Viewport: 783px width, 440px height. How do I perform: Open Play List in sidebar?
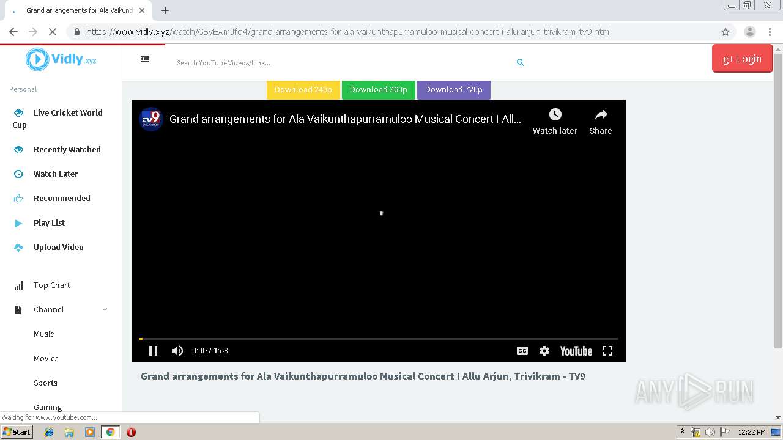point(49,222)
